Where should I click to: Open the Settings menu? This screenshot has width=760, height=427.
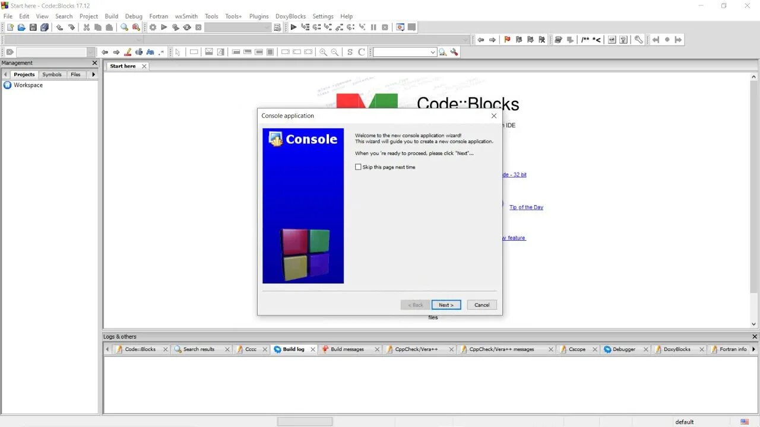click(323, 16)
